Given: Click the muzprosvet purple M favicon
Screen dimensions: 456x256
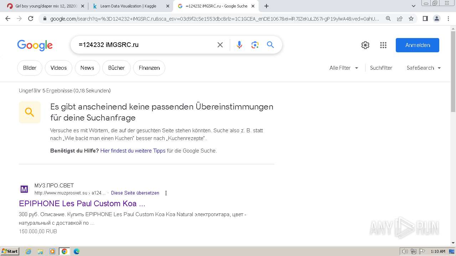Looking at the screenshot, I should coord(24,189).
